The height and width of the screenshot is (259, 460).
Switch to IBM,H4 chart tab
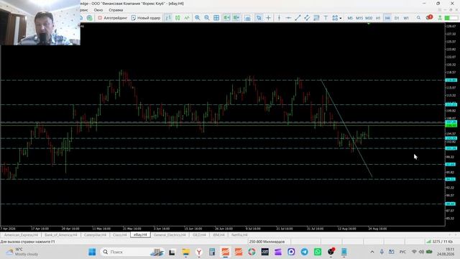tap(218, 235)
